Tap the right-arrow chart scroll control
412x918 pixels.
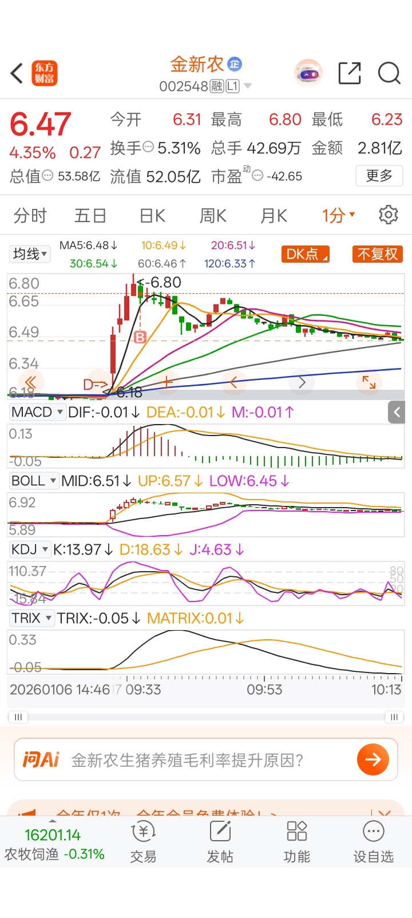[x=302, y=382]
